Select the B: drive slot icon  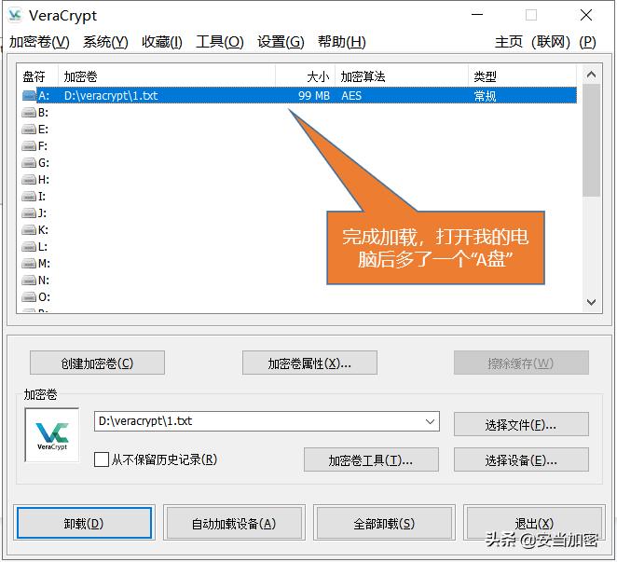(29, 113)
